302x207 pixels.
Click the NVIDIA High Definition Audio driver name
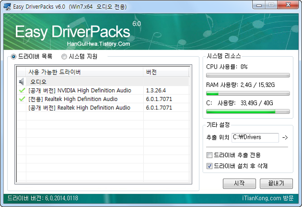(x=80, y=90)
